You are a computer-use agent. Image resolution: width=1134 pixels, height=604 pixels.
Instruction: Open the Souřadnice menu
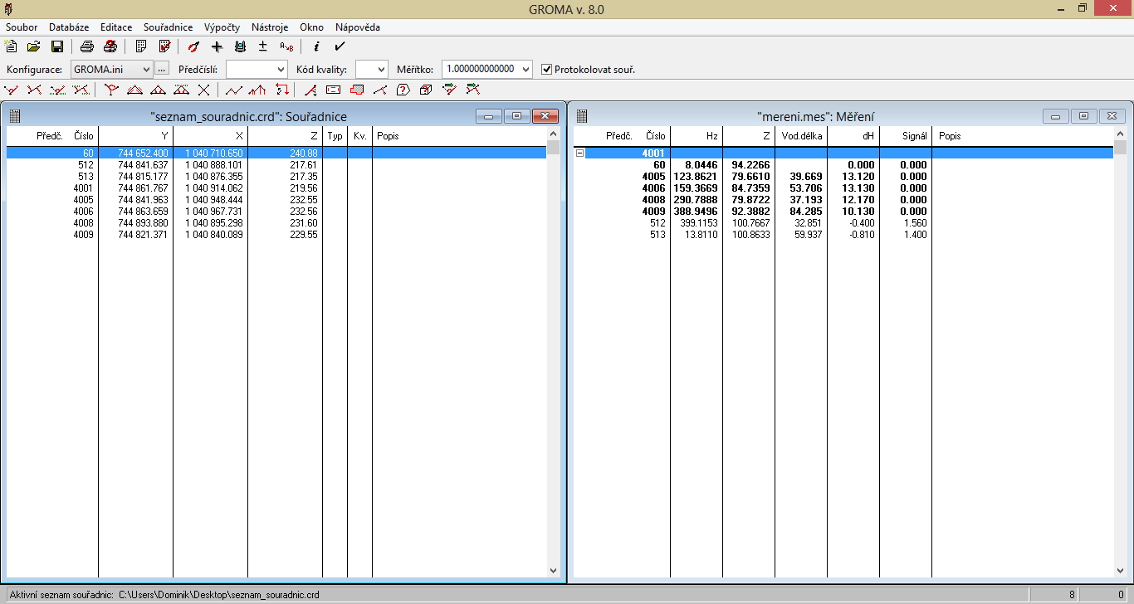168,27
